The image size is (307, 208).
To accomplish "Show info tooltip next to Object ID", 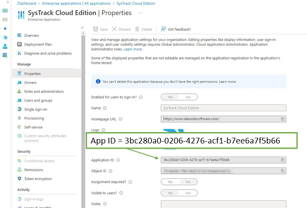I will tap(111, 171).
